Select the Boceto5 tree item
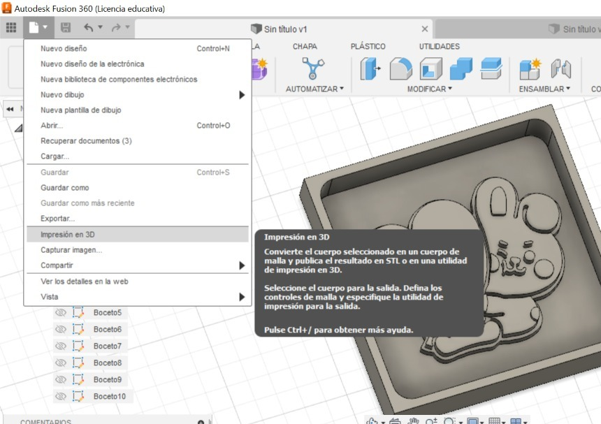Image resolution: width=601 pixels, height=424 pixels. point(108,312)
